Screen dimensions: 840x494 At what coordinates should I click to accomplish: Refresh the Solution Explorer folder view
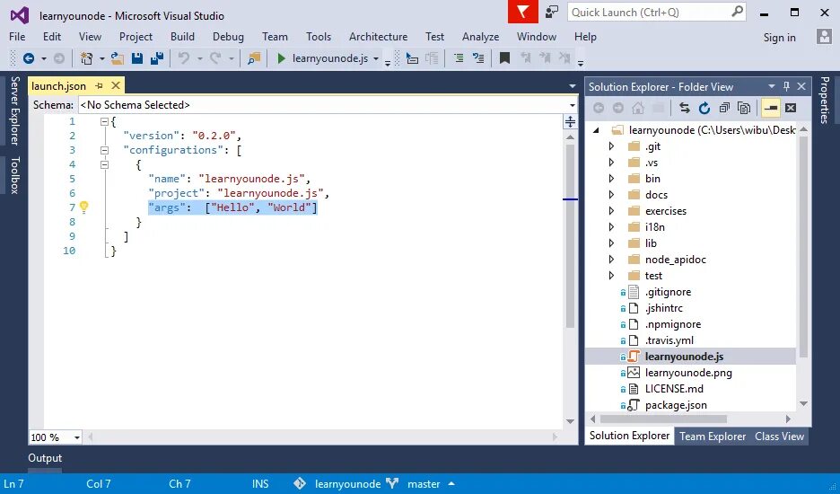[x=704, y=108]
